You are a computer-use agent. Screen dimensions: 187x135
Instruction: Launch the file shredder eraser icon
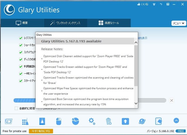pyautogui.click(x=158, y=121)
